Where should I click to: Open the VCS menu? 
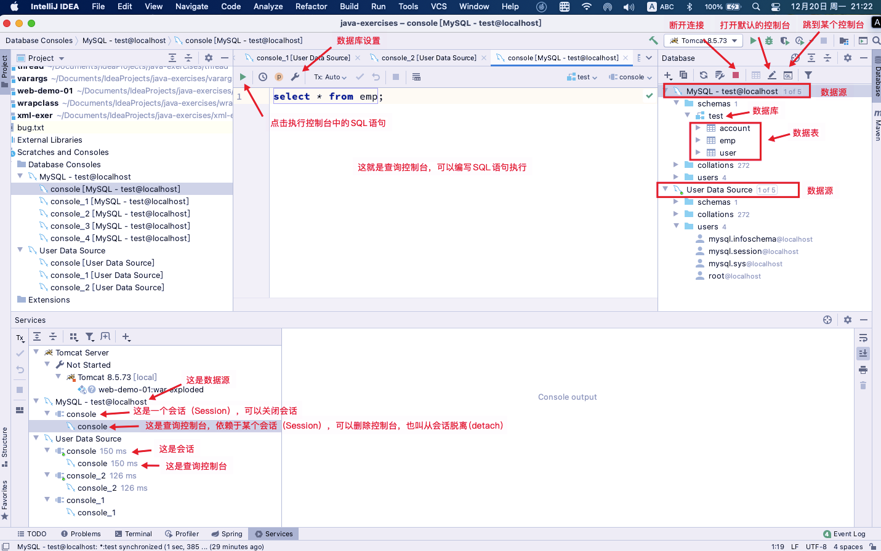pos(439,6)
